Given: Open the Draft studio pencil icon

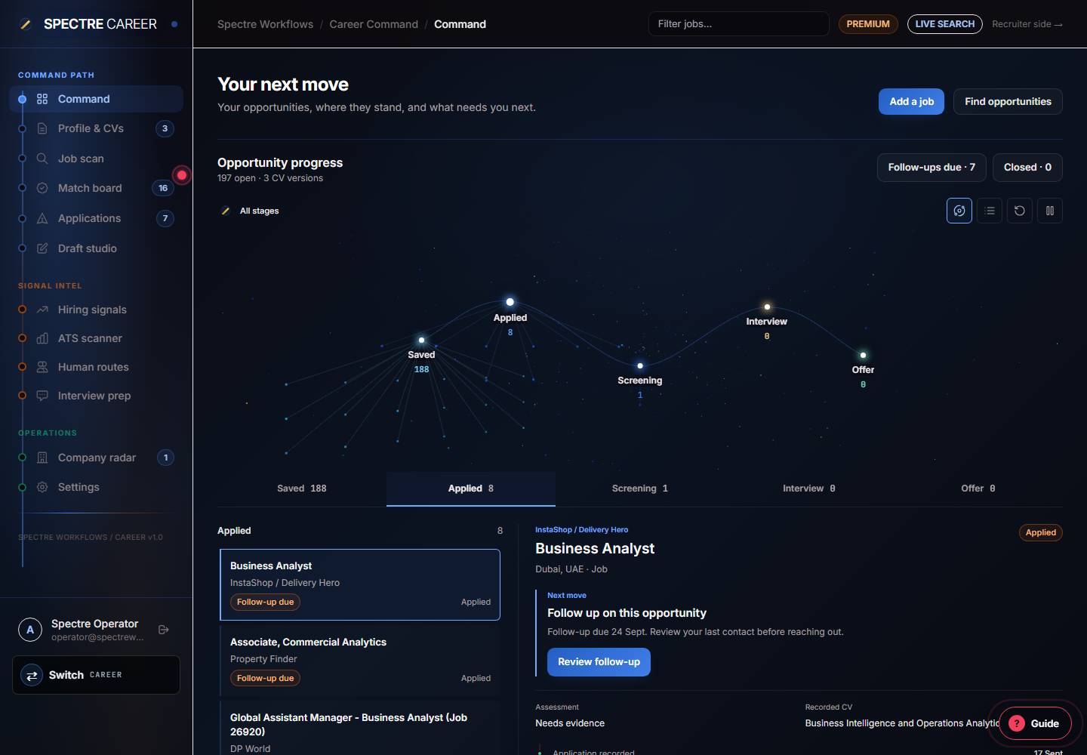Looking at the screenshot, I should tap(42, 248).
